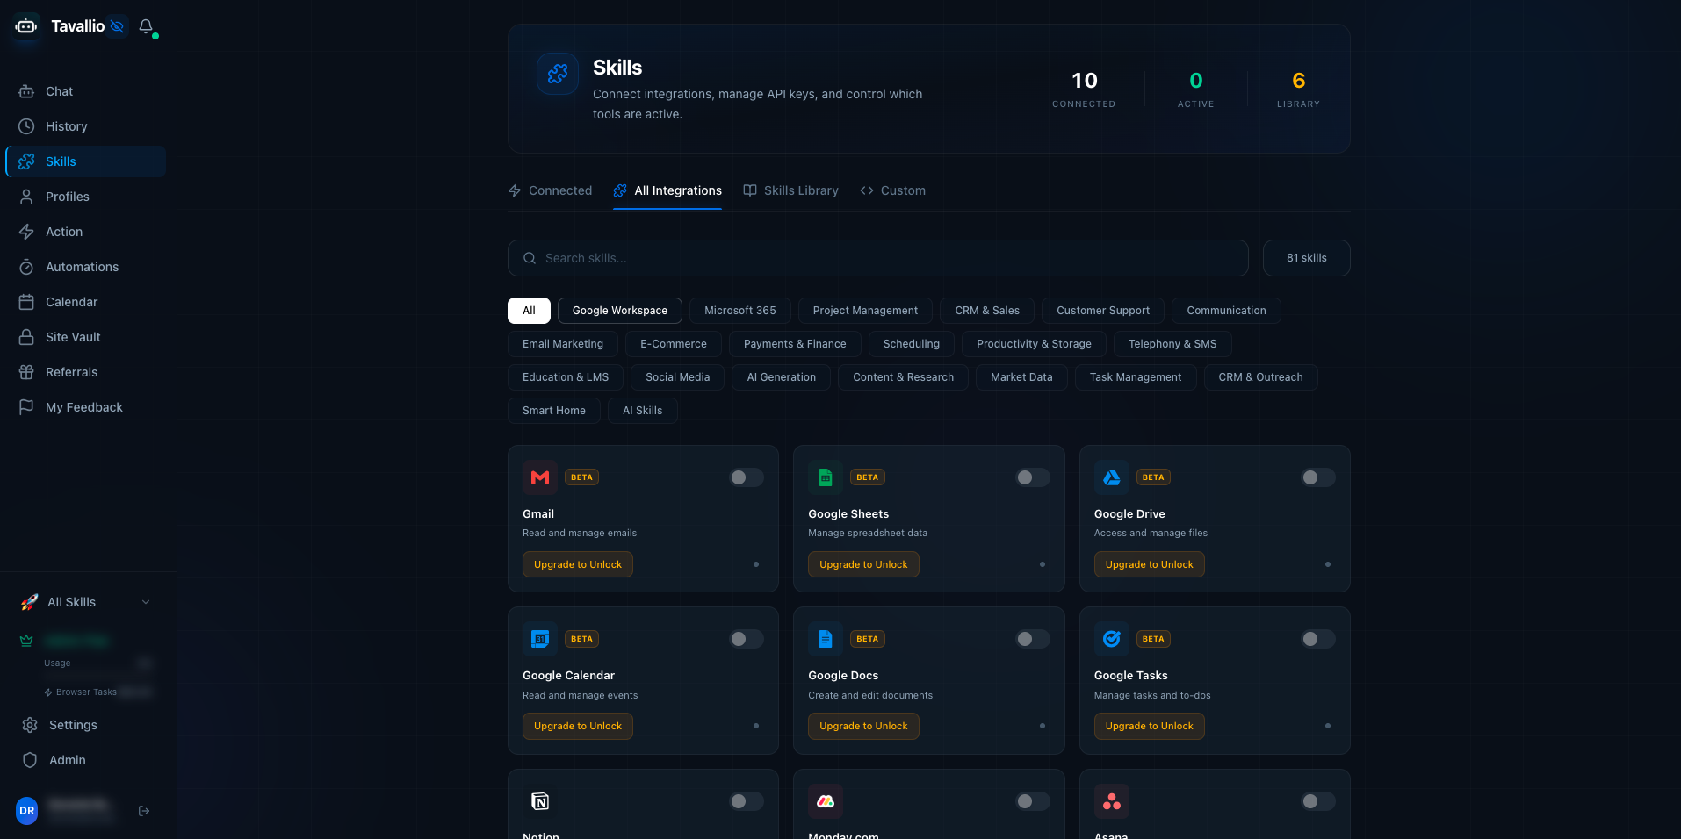1681x839 pixels.
Task: Toggle the Gmail skill on
Action: (747, 477)
